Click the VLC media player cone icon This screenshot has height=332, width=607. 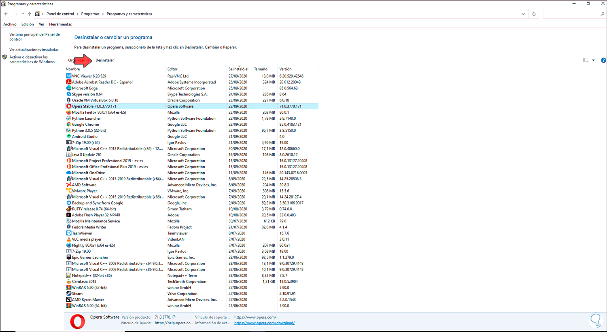pos(69,239)
